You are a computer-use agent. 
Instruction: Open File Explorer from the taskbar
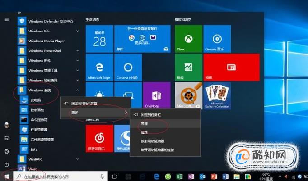tap(237, 176)
